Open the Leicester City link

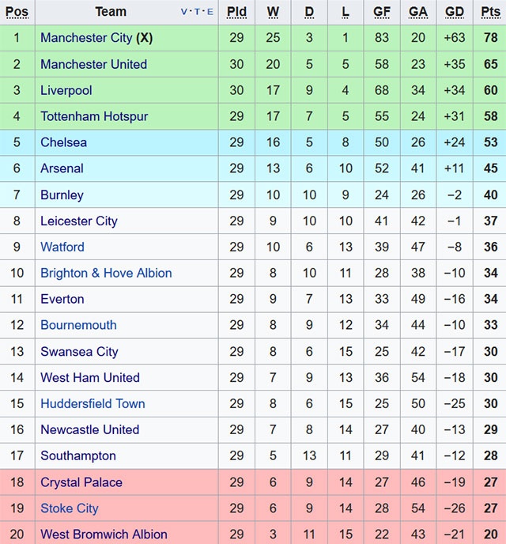[78, 221]
